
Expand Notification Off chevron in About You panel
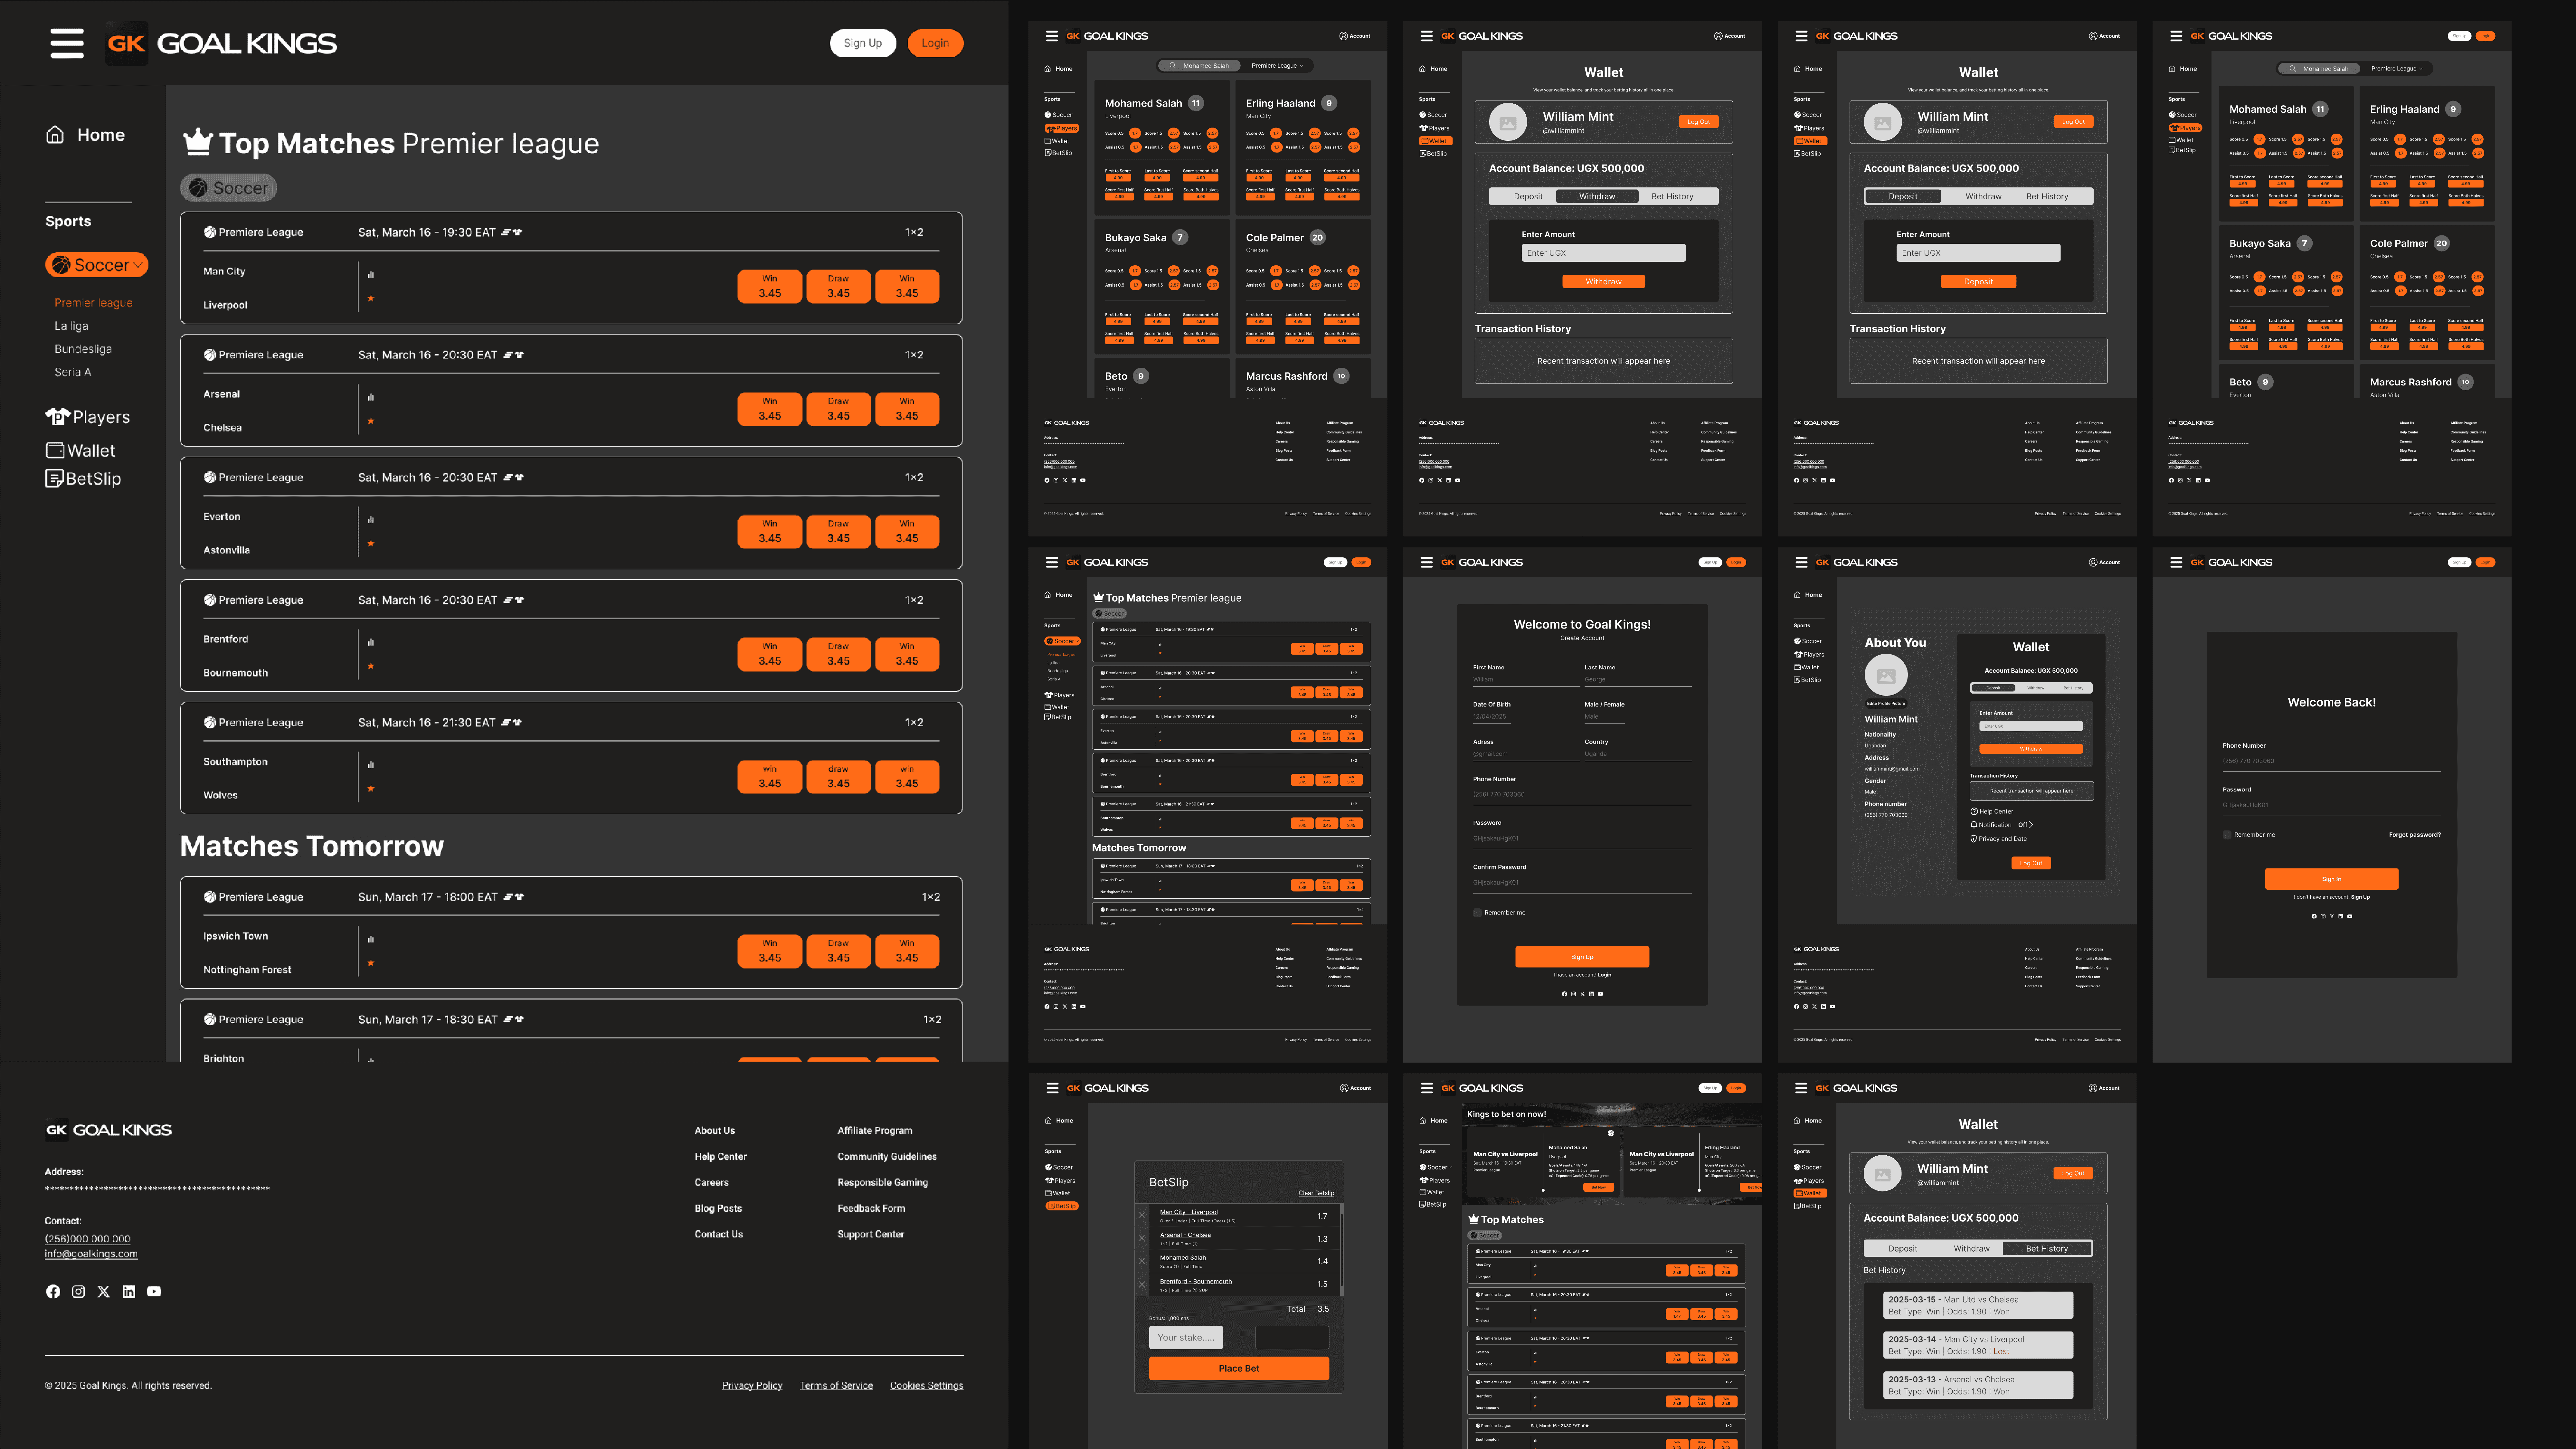tap(2031, 825)
